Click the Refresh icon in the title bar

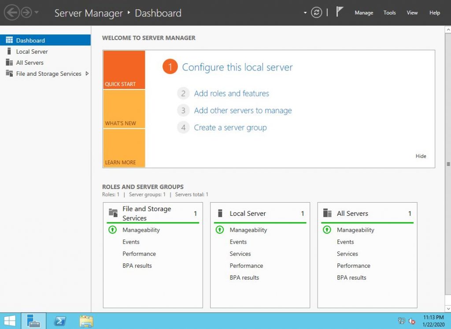tap(317, 12)
